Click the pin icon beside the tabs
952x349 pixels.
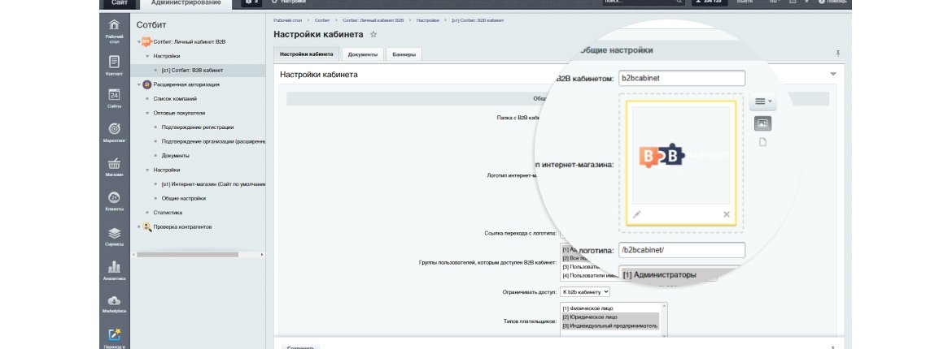pyautogui.click(x=838, y=54)
